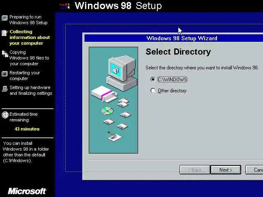
Task: Click the Copying Windows 98 files step icon
Action: (x=5, y=54)
